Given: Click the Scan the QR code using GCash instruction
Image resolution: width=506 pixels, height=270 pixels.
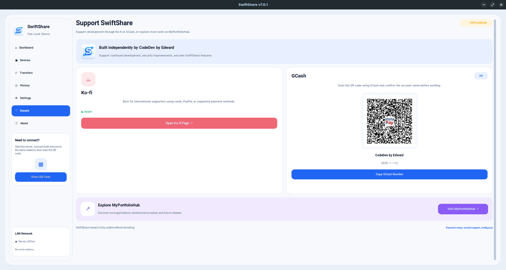Looking at the screenshot, I should point(390,86).
